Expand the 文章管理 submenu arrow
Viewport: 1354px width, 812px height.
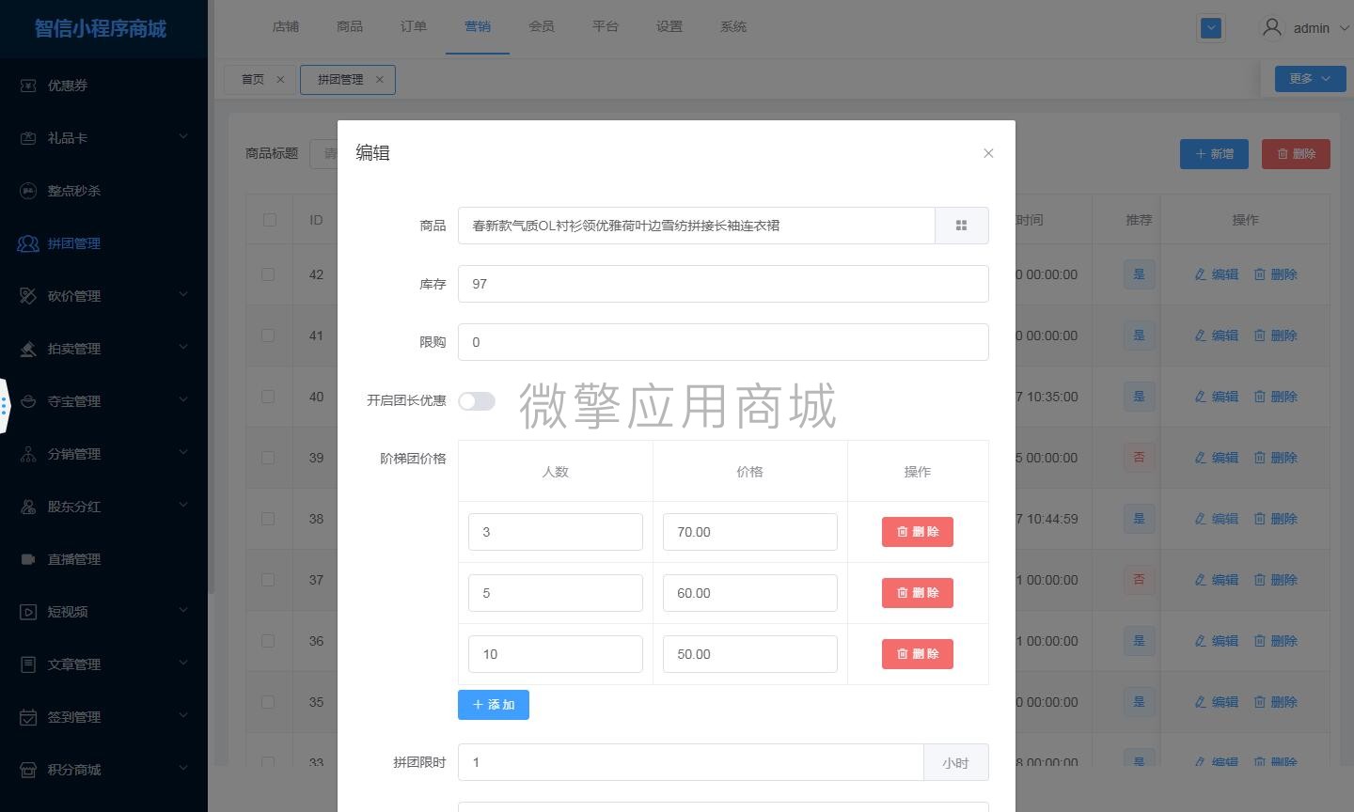(183, 664)
